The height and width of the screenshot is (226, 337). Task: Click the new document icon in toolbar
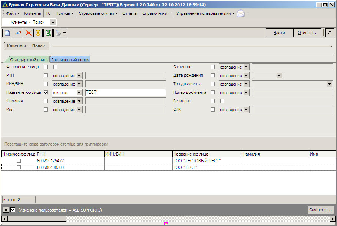coord(7,33)
